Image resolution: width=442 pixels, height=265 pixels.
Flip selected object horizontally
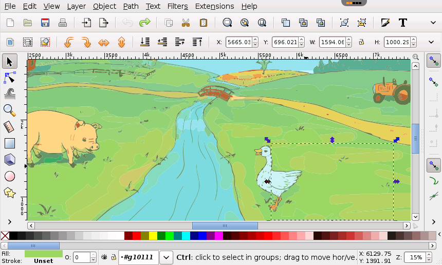104,42
